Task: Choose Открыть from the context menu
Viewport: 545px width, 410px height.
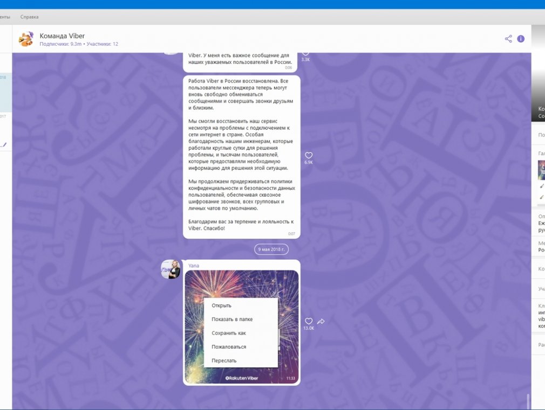Action: pos(241,305)
